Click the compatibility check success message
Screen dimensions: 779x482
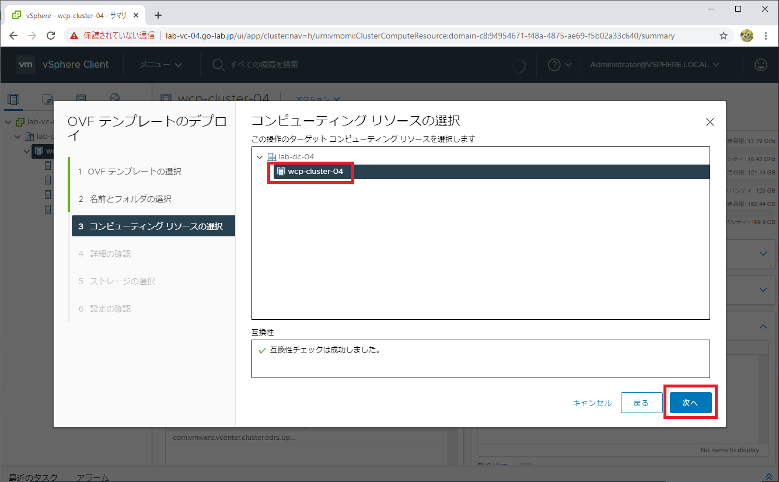point(325,351)
